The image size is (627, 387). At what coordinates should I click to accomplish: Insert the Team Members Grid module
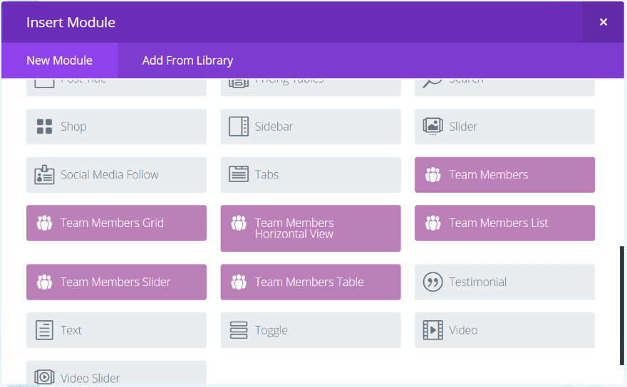point(116,223)
